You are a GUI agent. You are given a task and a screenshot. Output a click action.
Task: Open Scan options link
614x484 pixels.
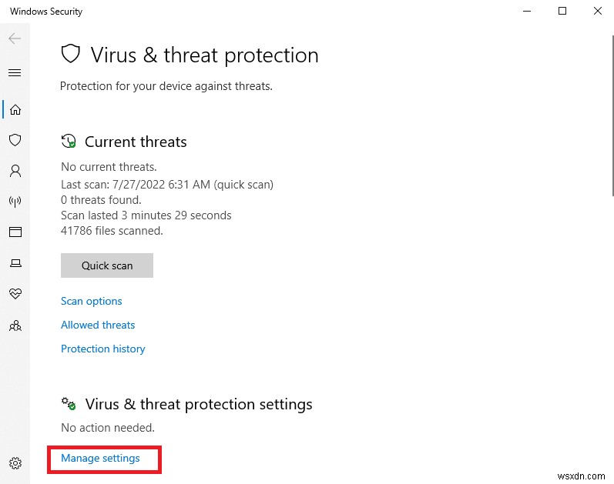coord(92,301)
